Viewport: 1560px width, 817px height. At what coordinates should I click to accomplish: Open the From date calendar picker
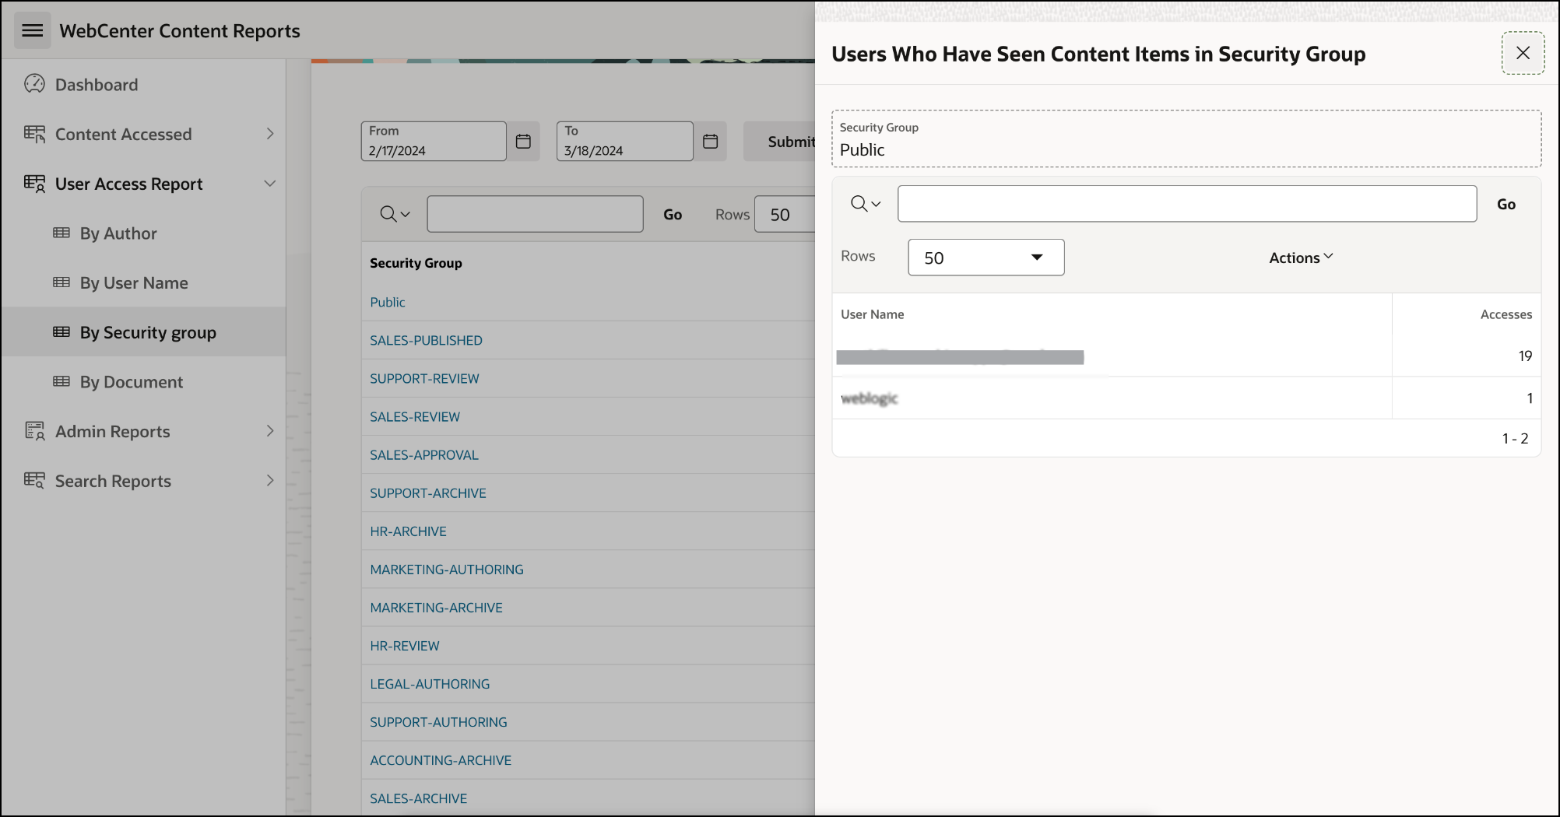pyautogui.click(x=524, y=142)
